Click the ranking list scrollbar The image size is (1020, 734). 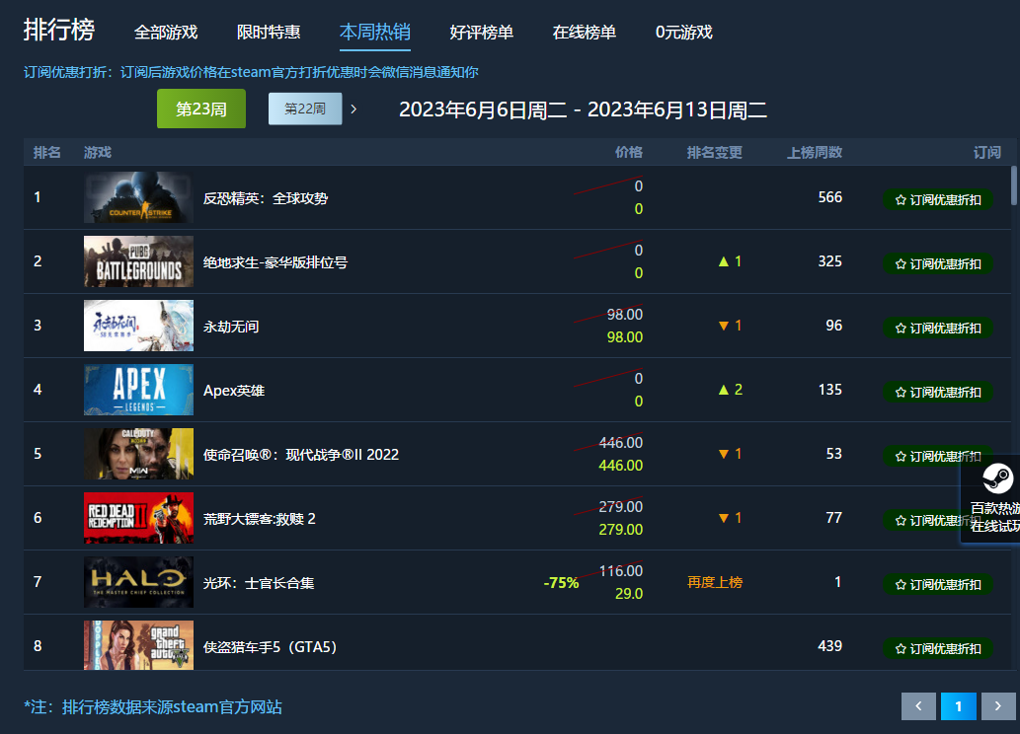1013,185
